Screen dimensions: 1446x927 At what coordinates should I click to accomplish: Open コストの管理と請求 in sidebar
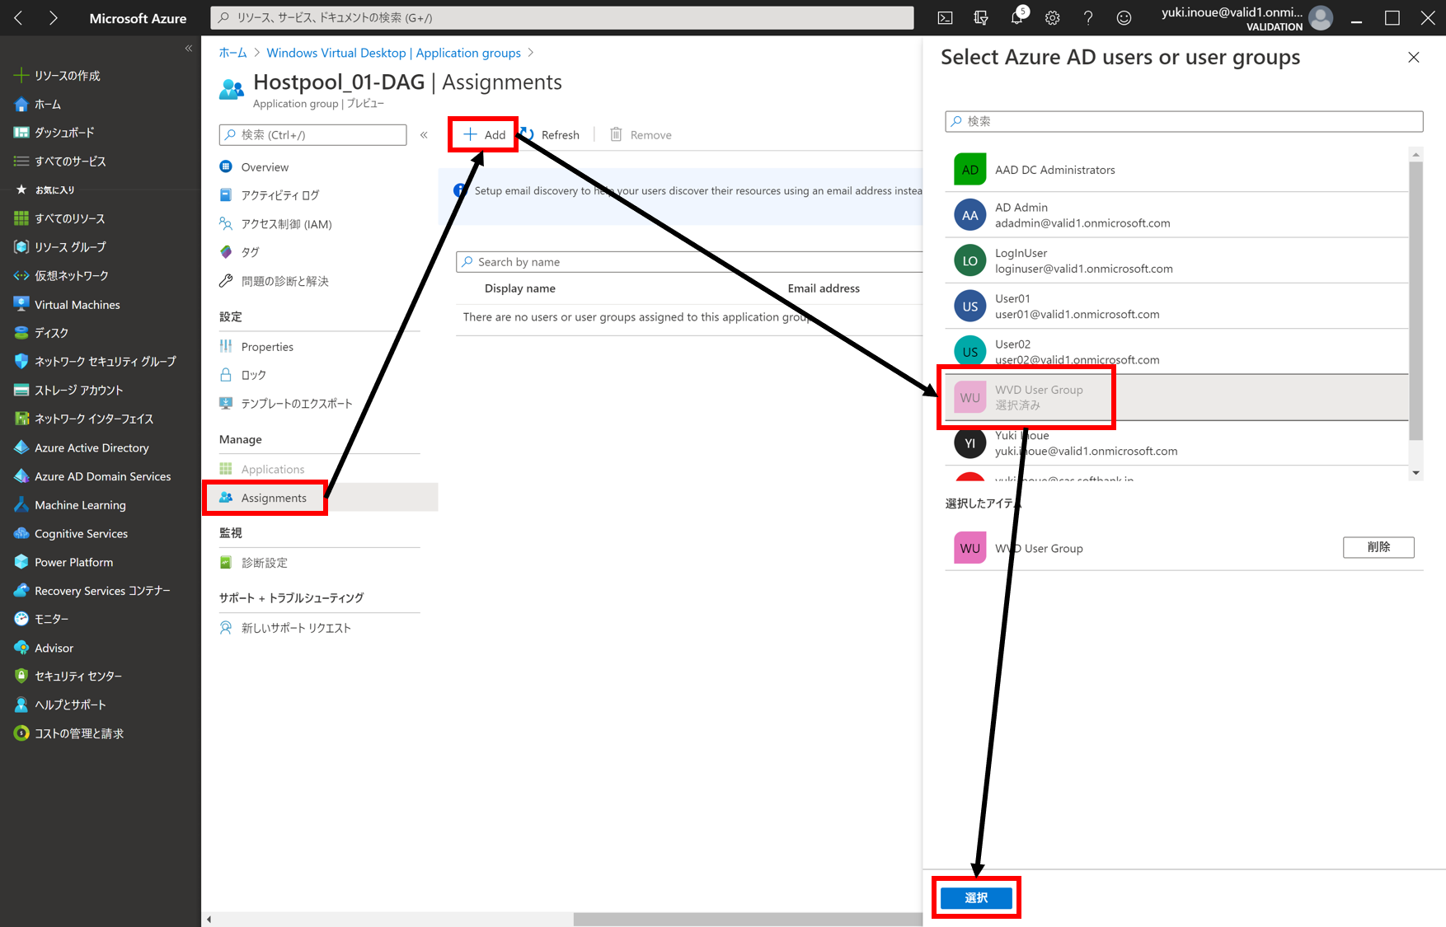(x=69, y=733)
